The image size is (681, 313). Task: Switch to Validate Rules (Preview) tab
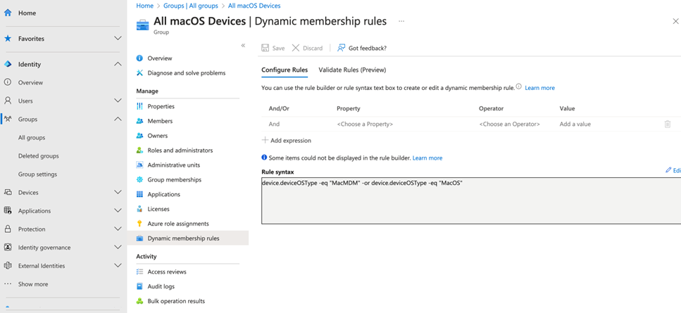(352, 70)
